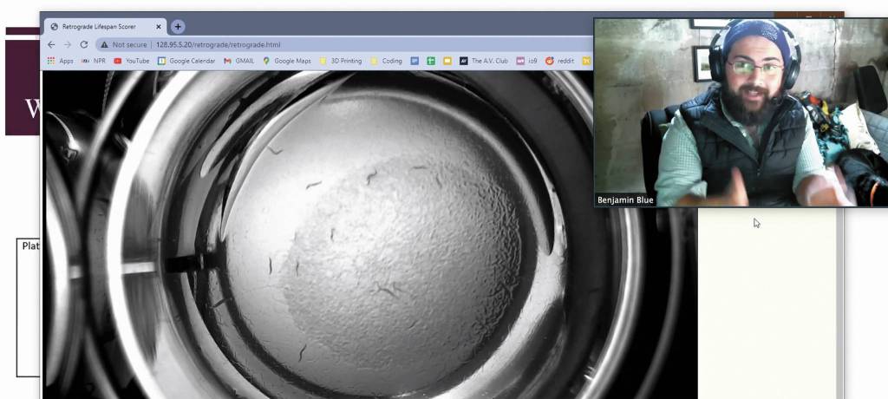This screenshot has width=888, height=399.
Task: Expand the Coding bookmarks folder
Action: 386,61
